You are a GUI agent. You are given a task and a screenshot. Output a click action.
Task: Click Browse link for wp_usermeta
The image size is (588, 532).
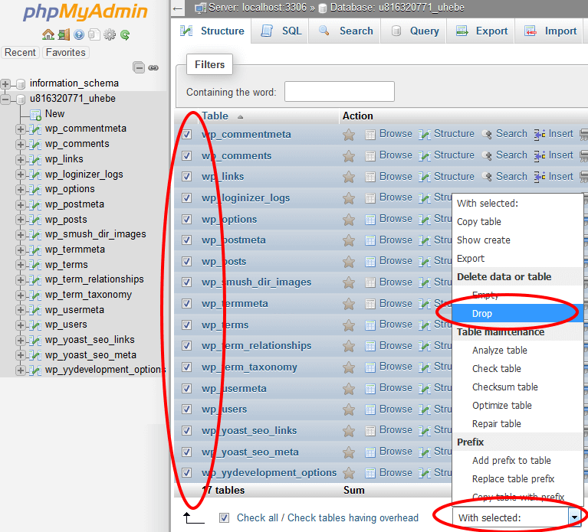[x=396, y=388]
